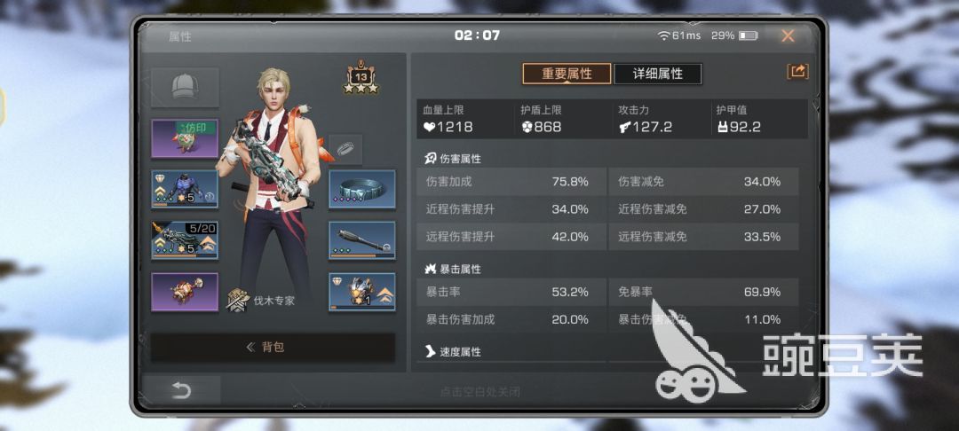Image resolution: width=959 pixels, height=431 pixels.
Task: Tap the 血量上限 1218 stat
Action: [465, 119]
